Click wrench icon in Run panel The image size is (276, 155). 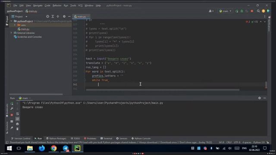coord(12,109)
